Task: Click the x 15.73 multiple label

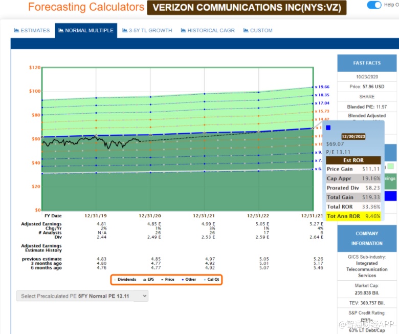Action: click(x=322, y=111)
